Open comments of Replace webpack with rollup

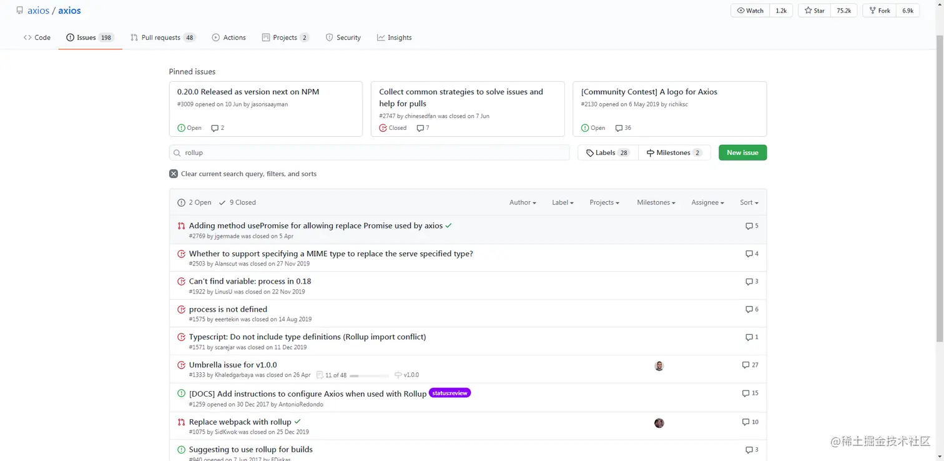coord(750,422)
